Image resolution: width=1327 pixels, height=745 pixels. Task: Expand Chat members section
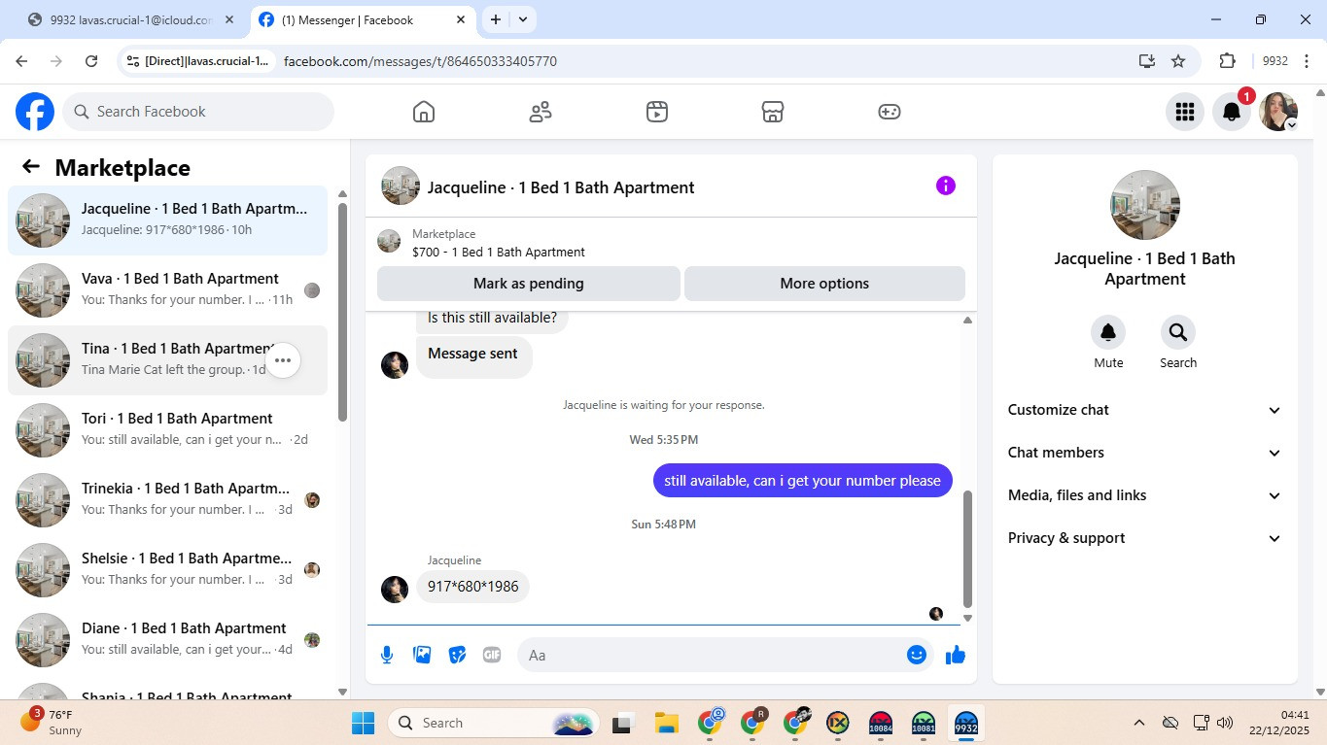click(1145, 453)
